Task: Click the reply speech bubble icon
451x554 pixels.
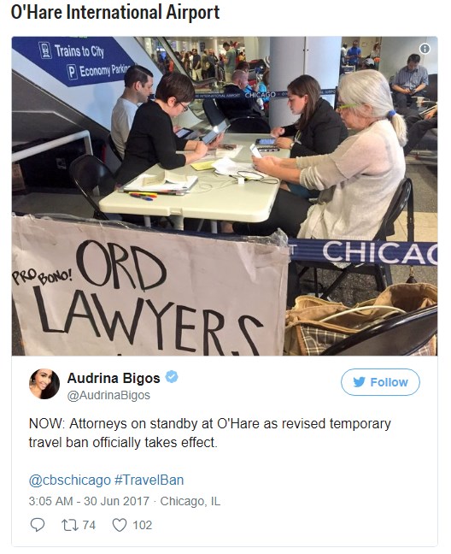Action: 37,525
